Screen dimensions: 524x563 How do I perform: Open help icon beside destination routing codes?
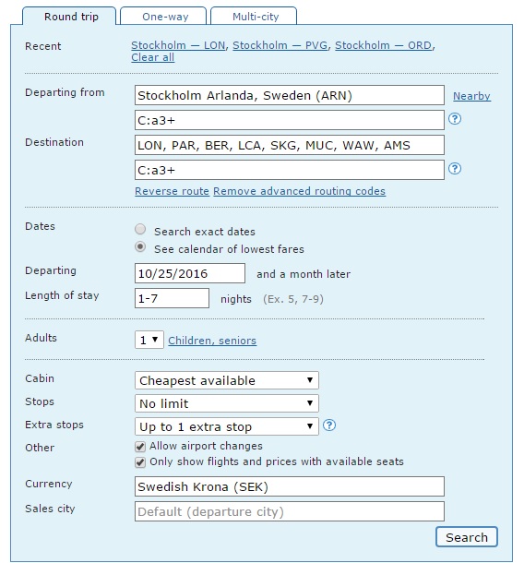click(455, 169)
